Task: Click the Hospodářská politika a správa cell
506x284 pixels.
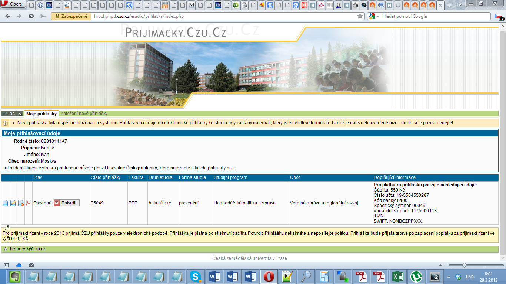Action: (244, 203)
